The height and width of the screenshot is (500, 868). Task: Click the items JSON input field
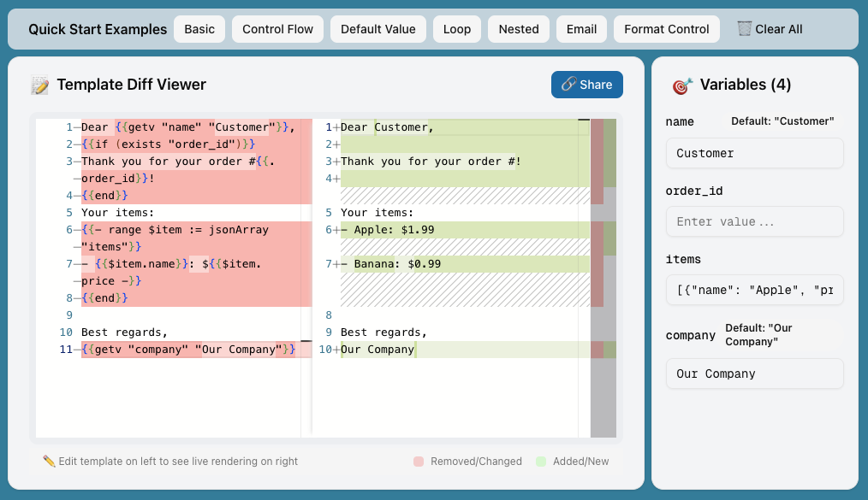[x=754, y=290]
